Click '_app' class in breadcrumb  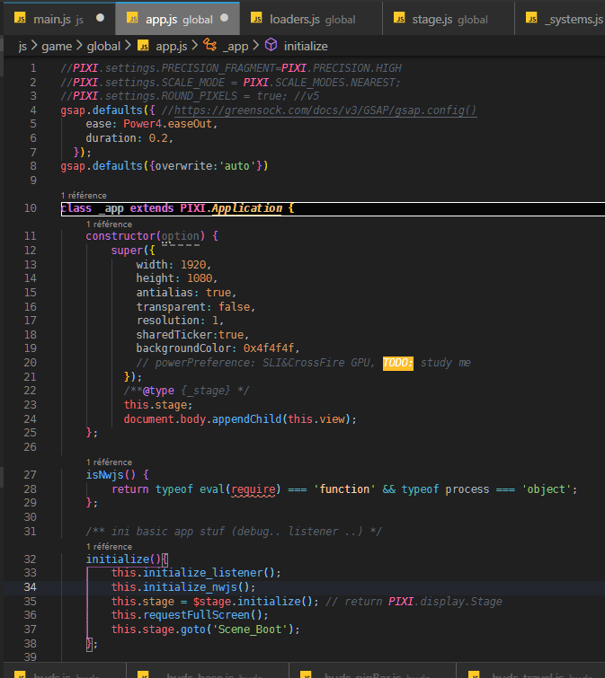click(236, 47)
